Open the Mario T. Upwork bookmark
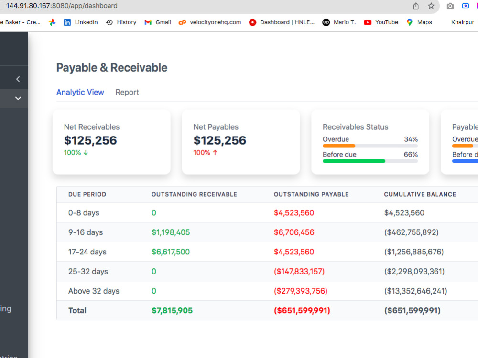 tap(339, 22)
